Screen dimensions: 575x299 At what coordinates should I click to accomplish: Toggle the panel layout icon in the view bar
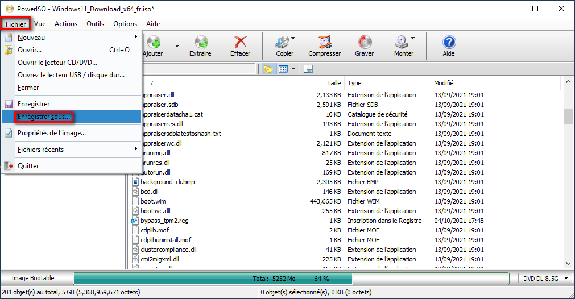point(308,69)
